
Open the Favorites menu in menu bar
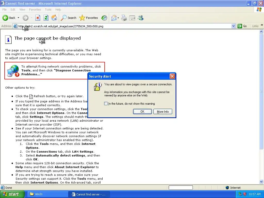pos(35,10)
